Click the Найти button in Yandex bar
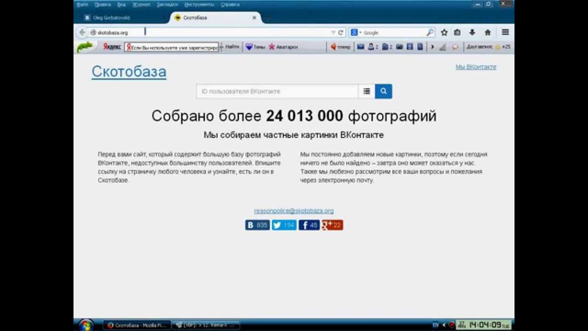This screenshot has height=331, width=588. [232, 47]
